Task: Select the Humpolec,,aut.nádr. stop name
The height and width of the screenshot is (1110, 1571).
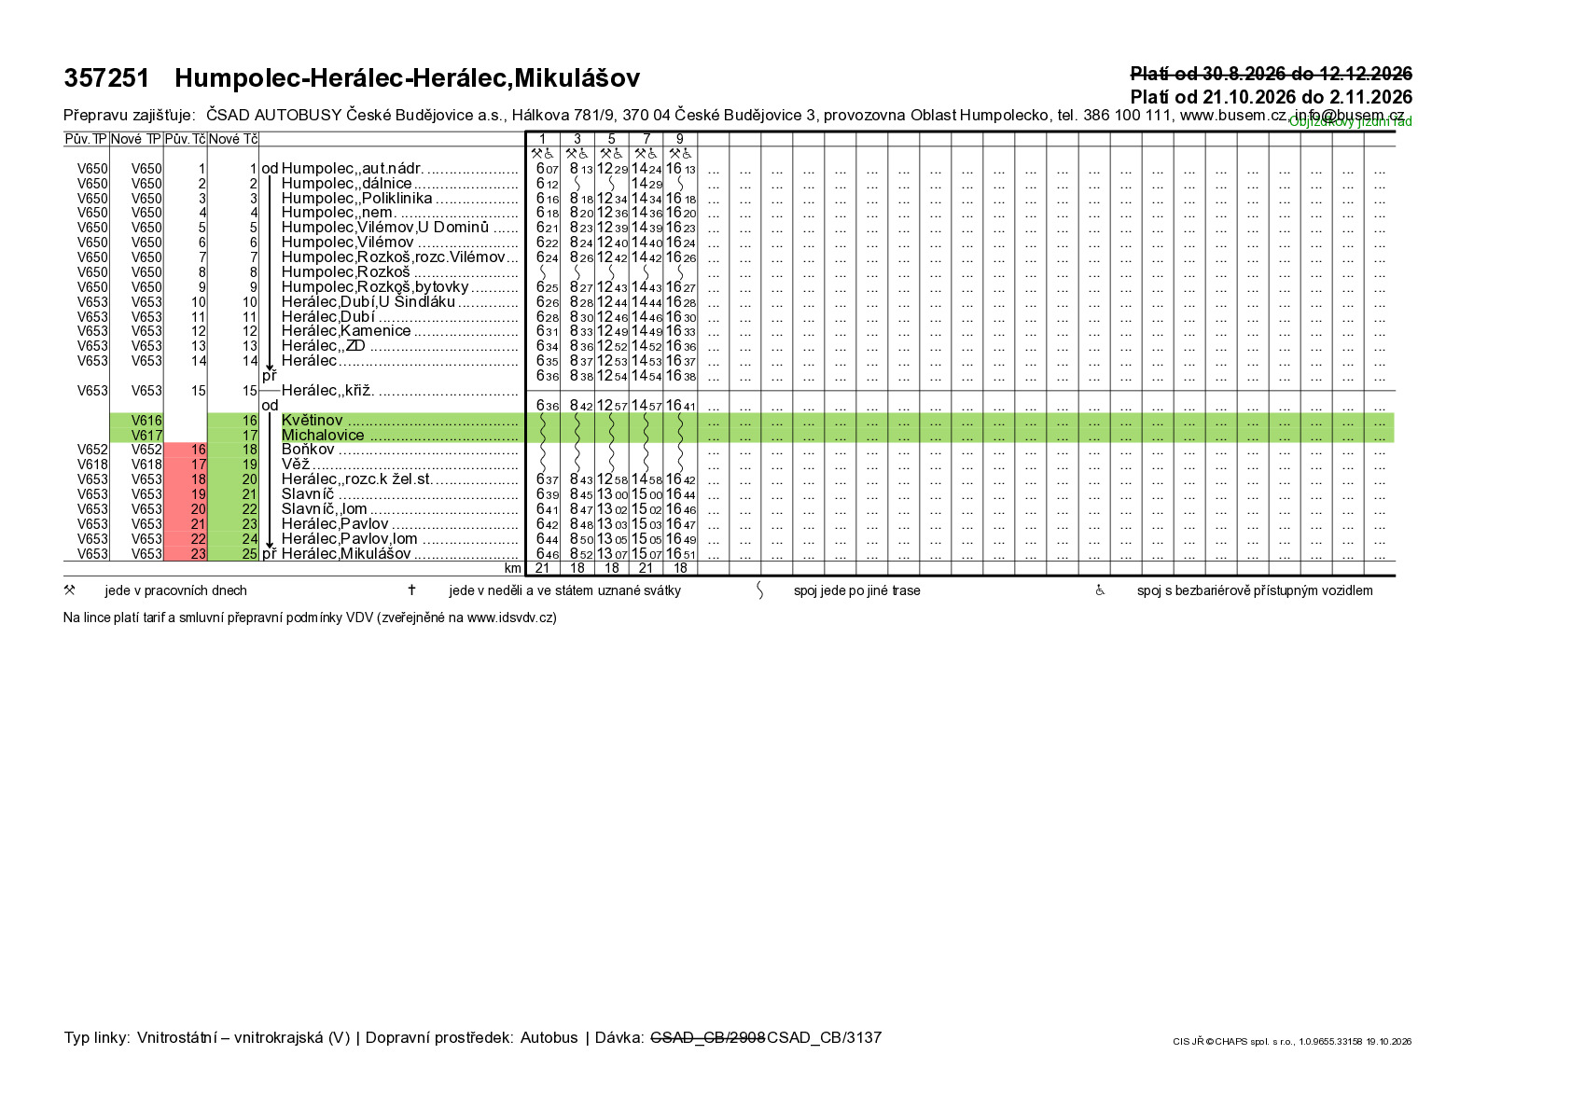Action: pos(353,169)
